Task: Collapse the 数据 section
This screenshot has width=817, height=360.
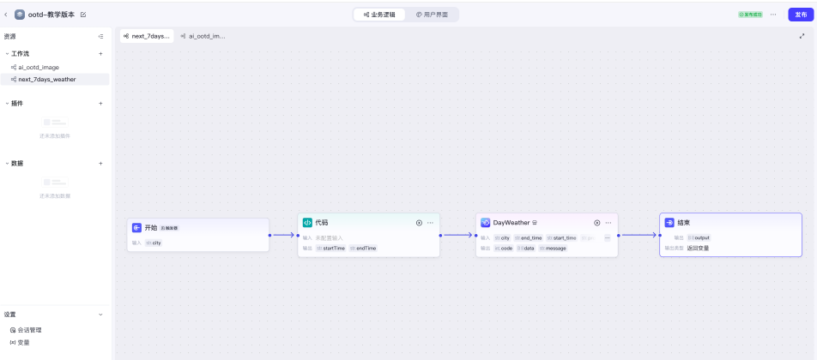Action: tap(7, 163)
